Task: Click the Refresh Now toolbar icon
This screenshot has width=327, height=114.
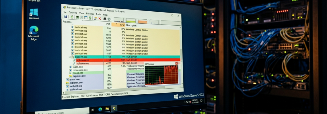Action: tap(72, 17)
